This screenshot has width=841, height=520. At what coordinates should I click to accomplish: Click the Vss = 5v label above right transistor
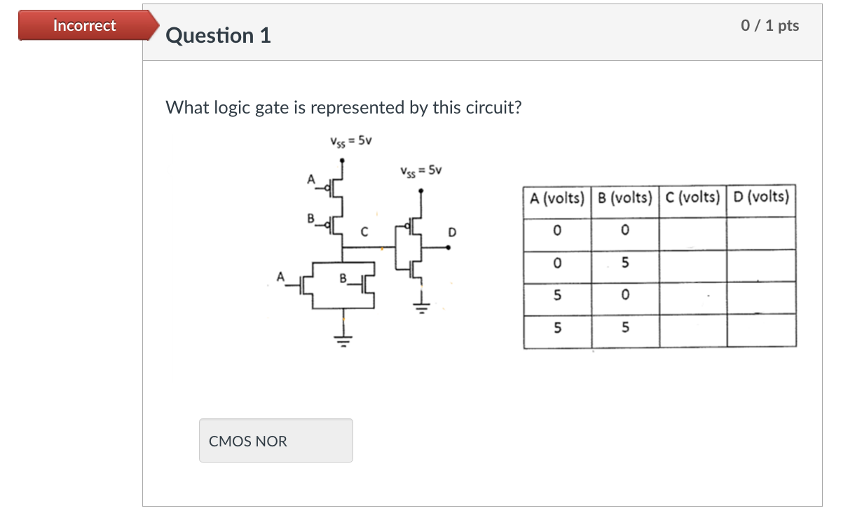point(420,170)
